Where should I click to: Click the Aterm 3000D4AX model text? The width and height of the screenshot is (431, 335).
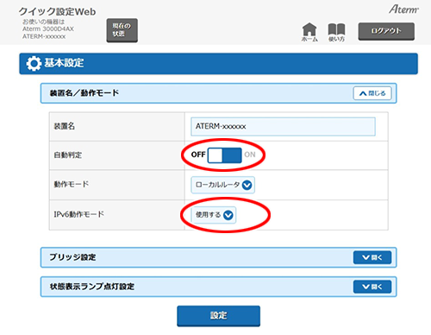48,28
